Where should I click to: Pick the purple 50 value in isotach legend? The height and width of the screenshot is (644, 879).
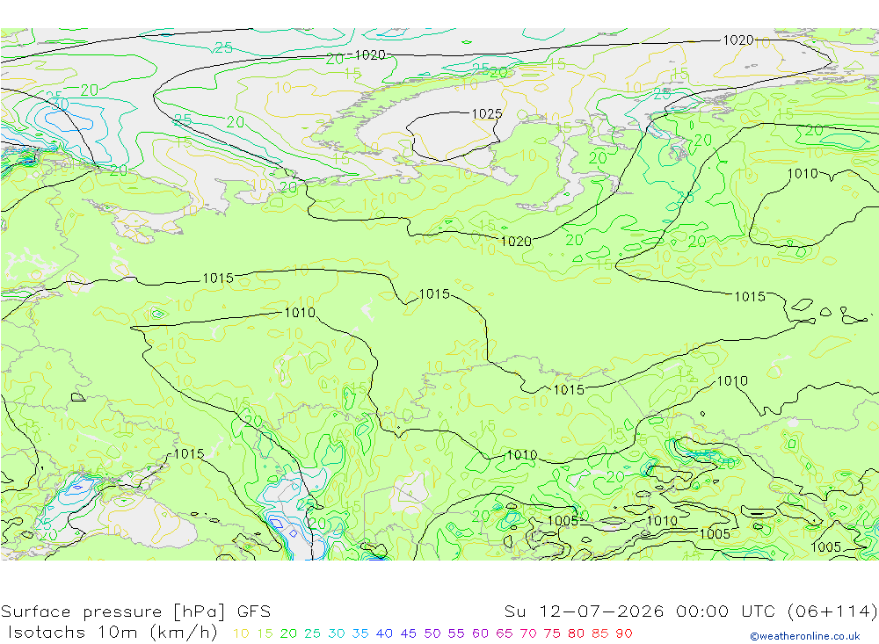(x=432, y=633)
